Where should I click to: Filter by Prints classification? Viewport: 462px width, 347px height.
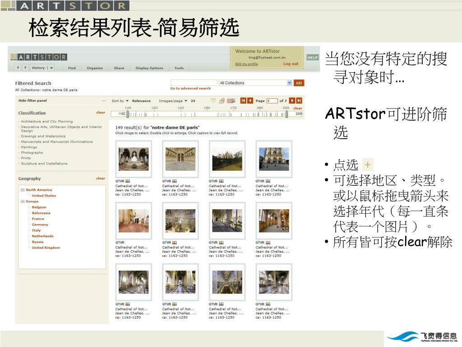pyautogui.click(x=26, y=158)
